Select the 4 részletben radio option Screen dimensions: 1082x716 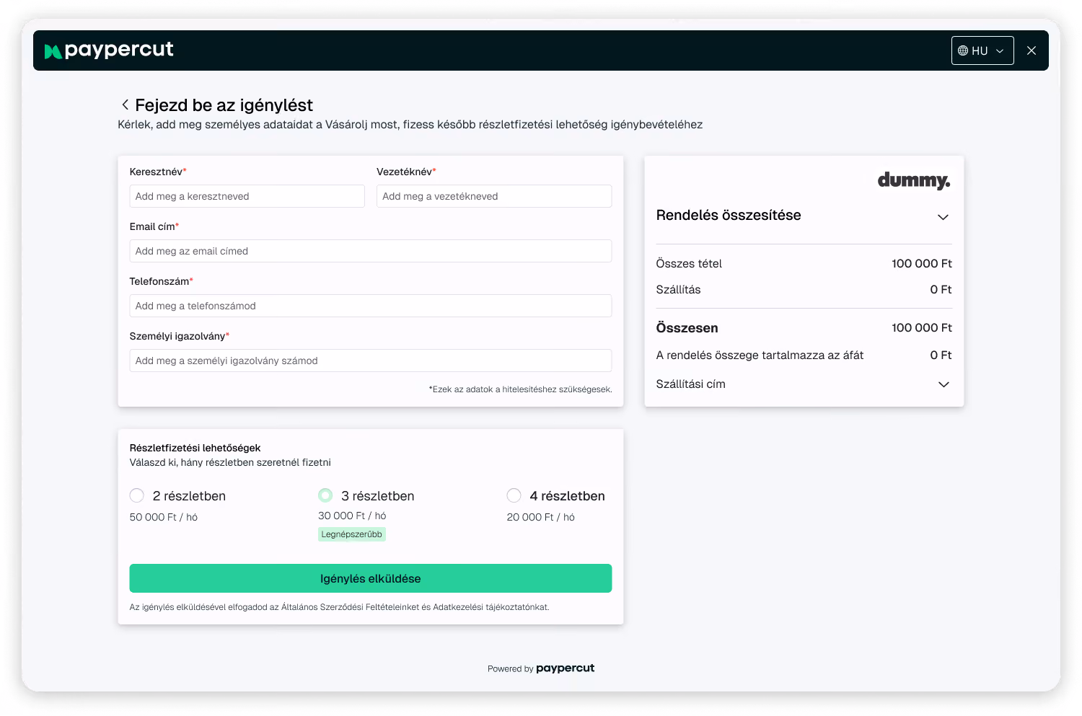pyautogui.click(x=514, y=495)
